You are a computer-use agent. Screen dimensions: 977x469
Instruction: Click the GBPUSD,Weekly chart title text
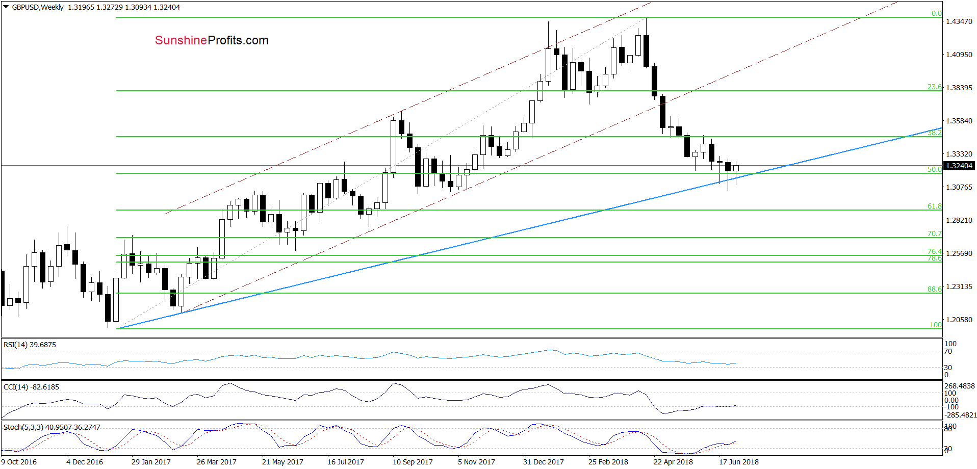point(38,7)
